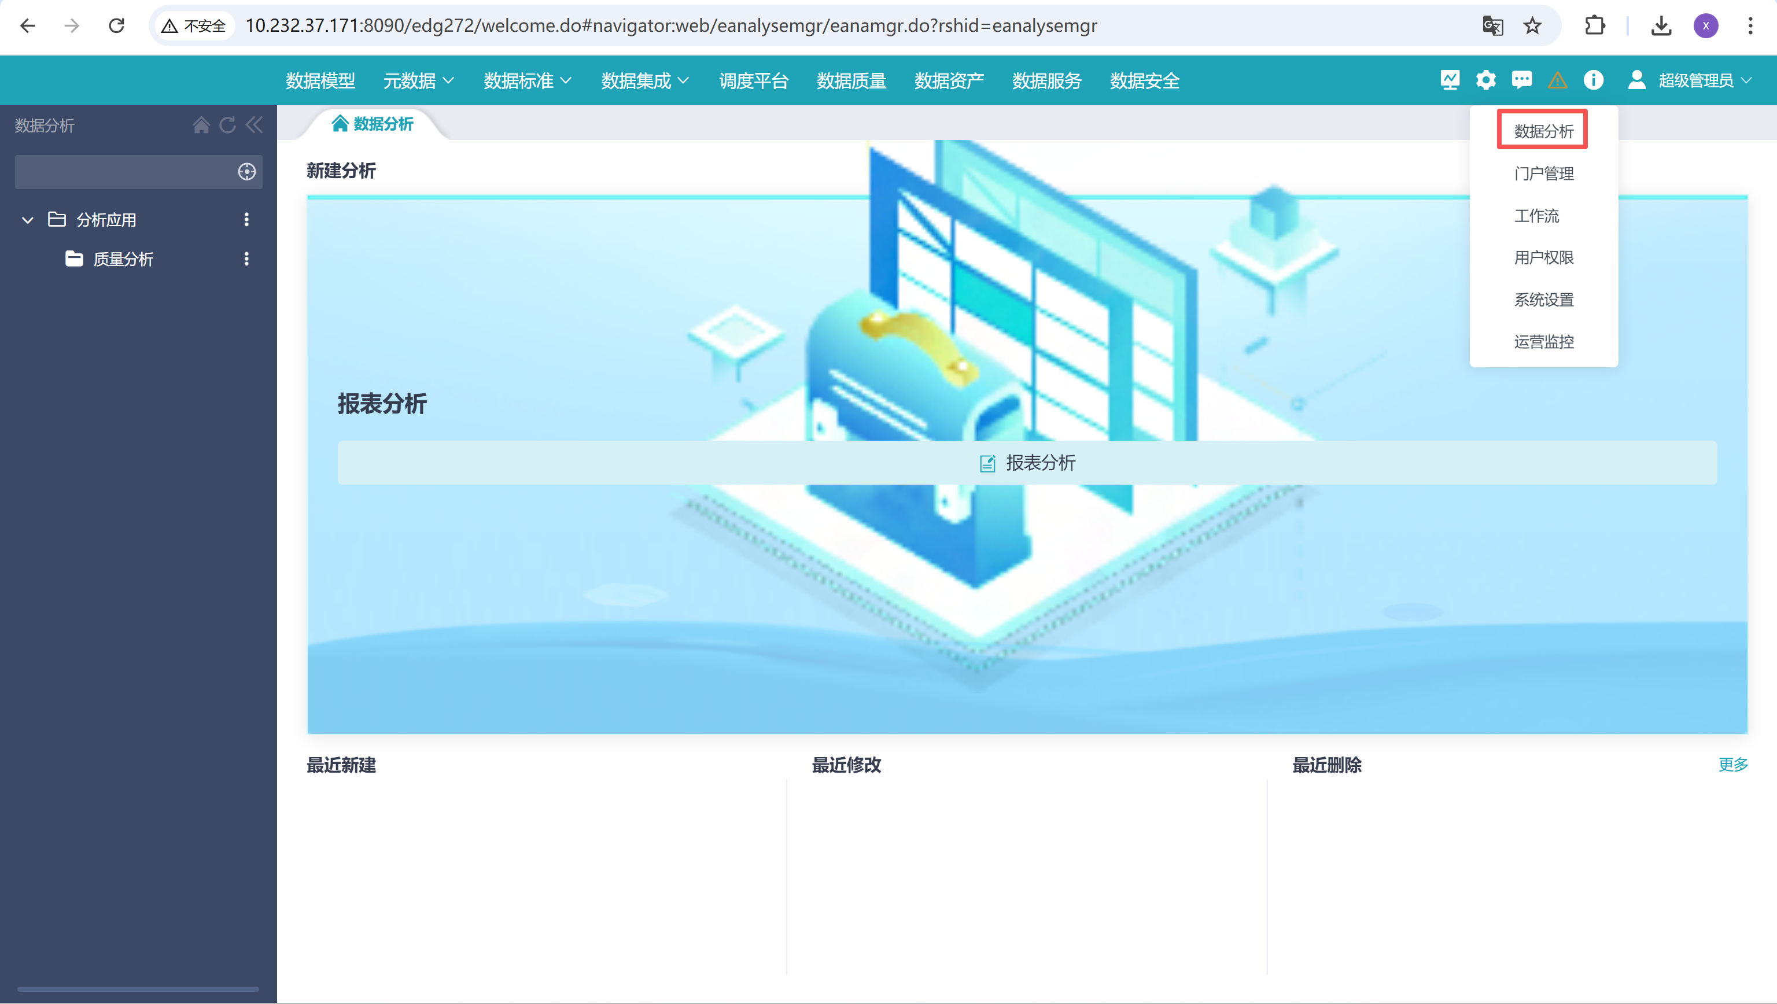Screen dimensions: 1777x1004
Task: Click the sidebar home icon
Action: pyautogui.click(x=201, y=125)
